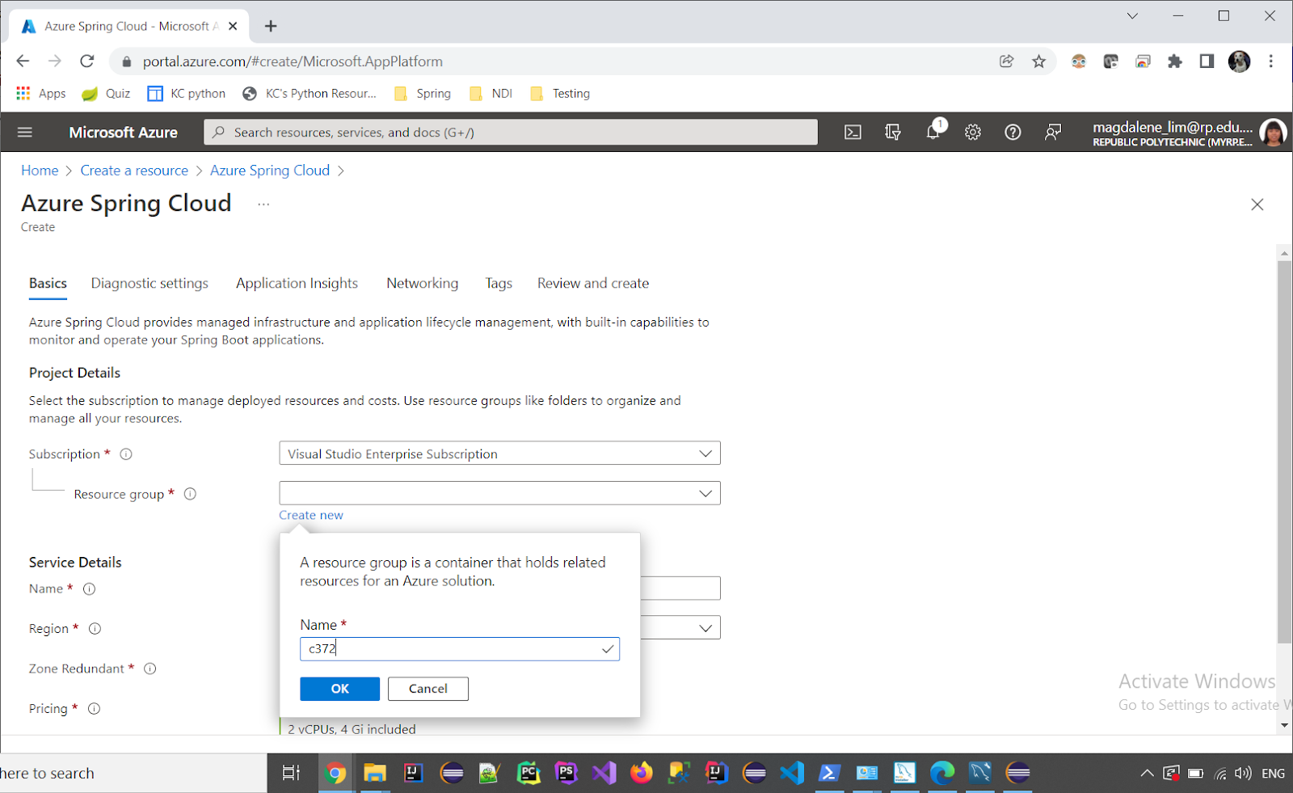
Task: Open the directories and subscriptions filter
Action: pyautogui.click(x=892, y=132)
